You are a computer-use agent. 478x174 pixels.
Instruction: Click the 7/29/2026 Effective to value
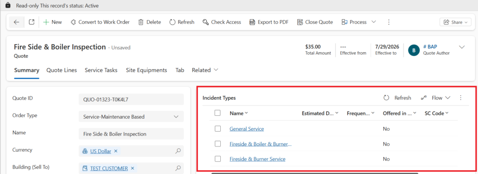387,47
